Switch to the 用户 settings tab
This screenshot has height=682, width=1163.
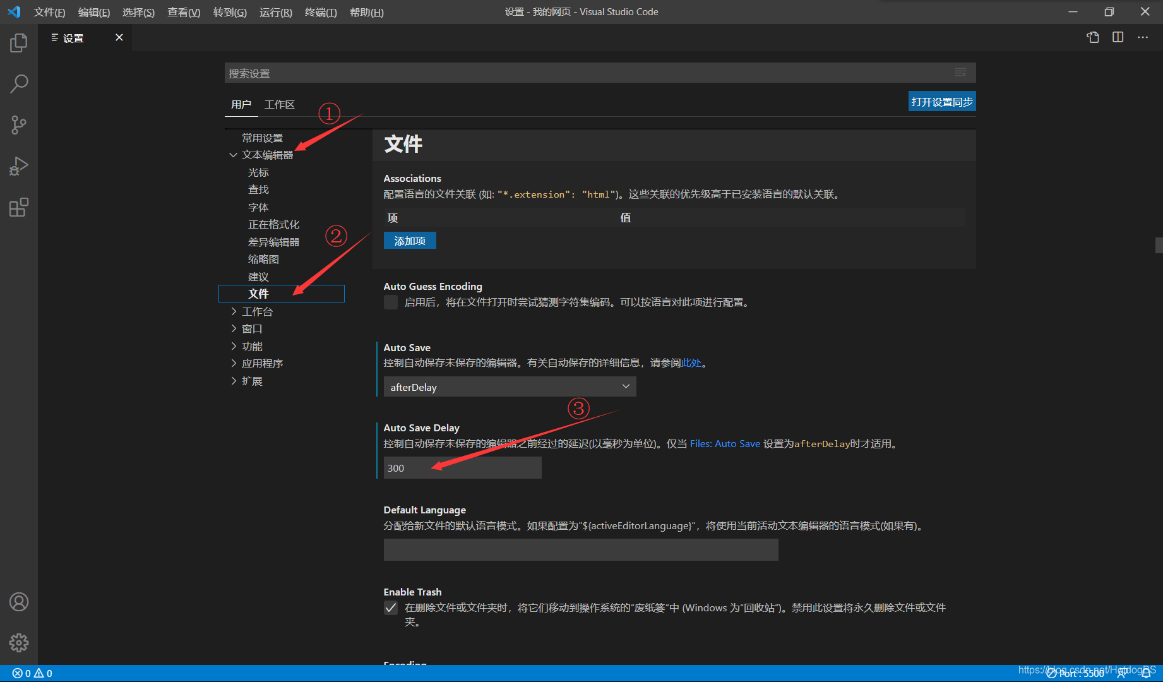[241, 104]
